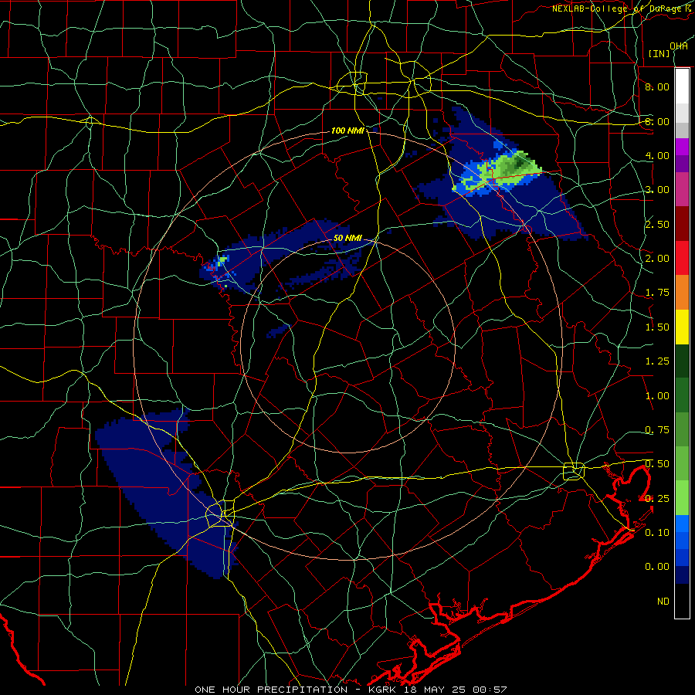The height and width of the screenshot is (695, 695).
Task: Click the '2.00' legend value
Action: point(657,259)
